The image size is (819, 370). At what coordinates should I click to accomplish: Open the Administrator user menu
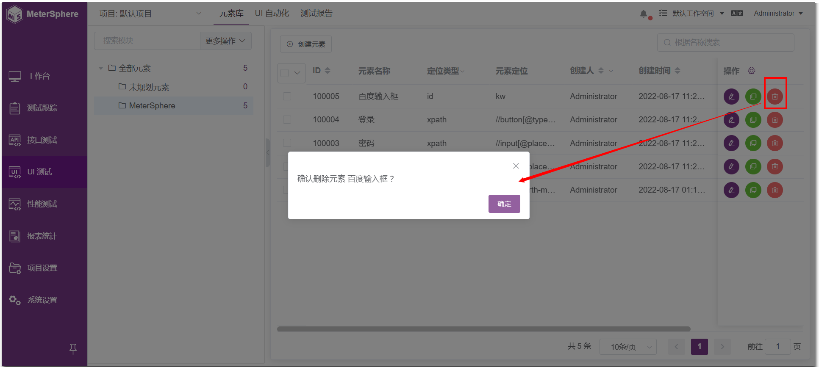tap(778, 14)
